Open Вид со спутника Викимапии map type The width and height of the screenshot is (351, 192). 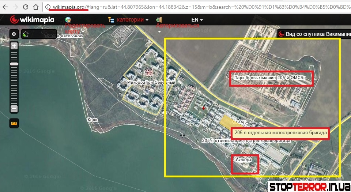tap(314, 34)
